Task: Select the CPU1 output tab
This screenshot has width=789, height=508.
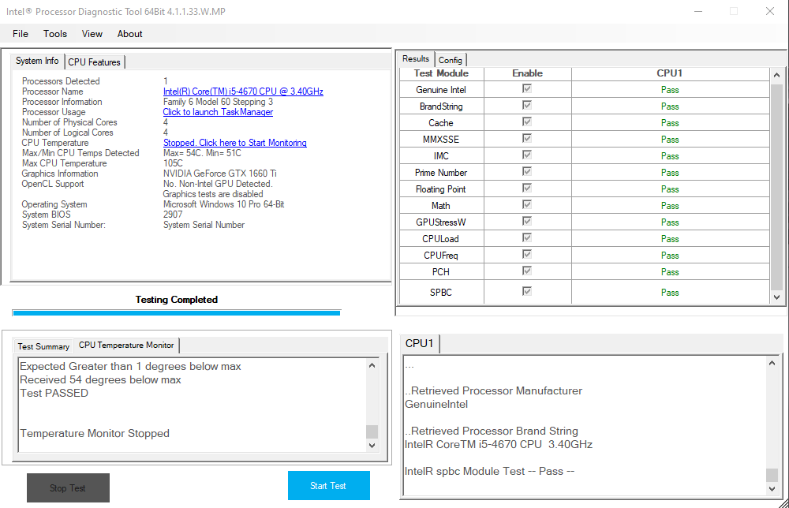Action: 419,343
